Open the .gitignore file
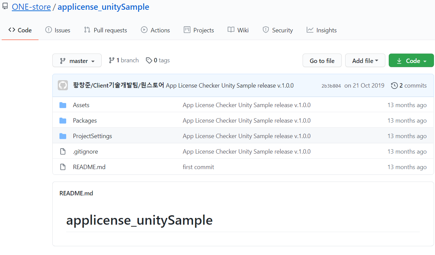 [x=85, y=152]
